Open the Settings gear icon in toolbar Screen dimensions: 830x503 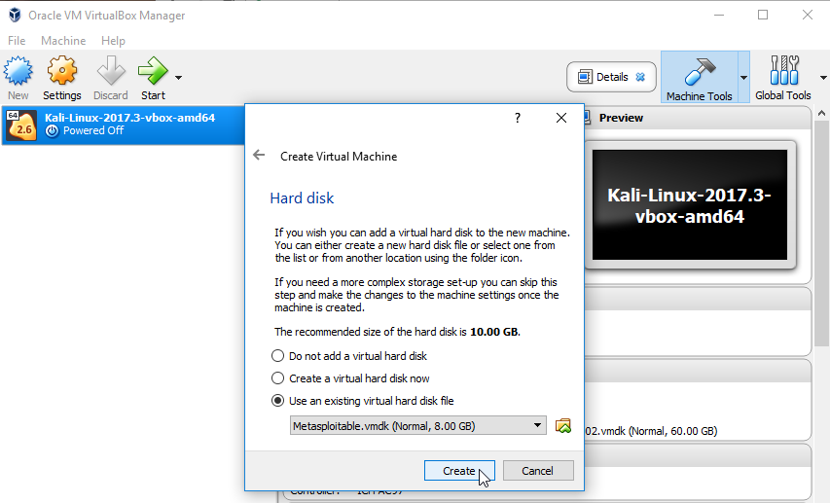61,72
